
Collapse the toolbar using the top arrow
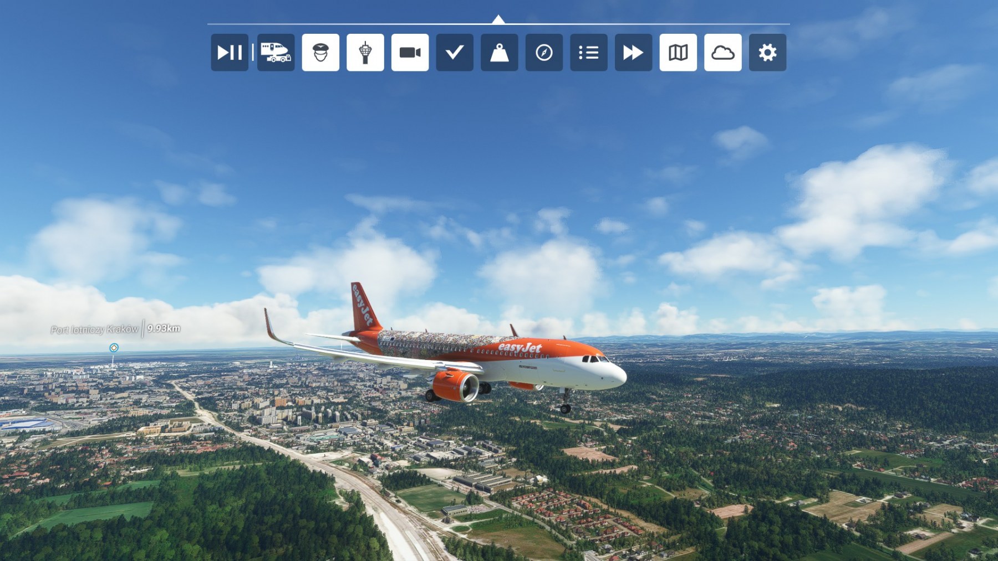[x=498, y=19]
